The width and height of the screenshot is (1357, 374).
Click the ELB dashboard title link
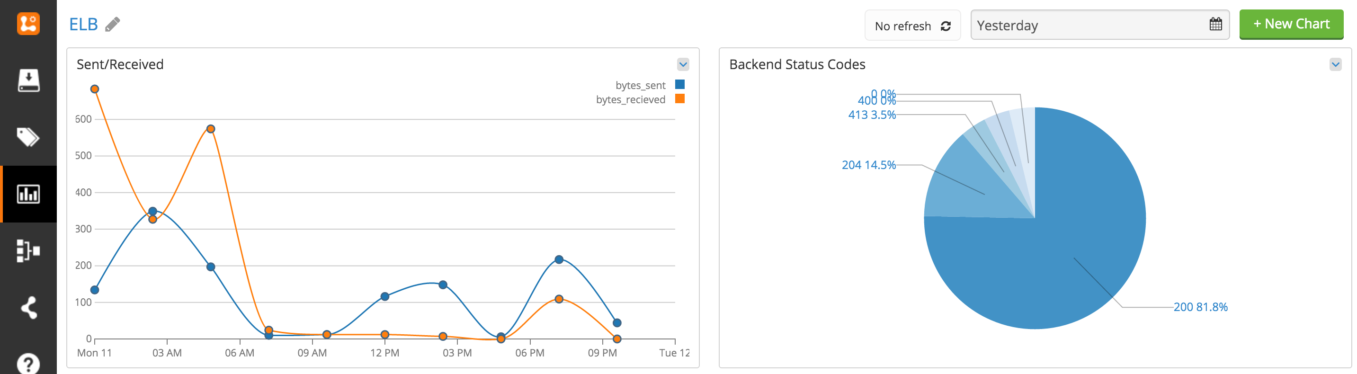(83, 25)
